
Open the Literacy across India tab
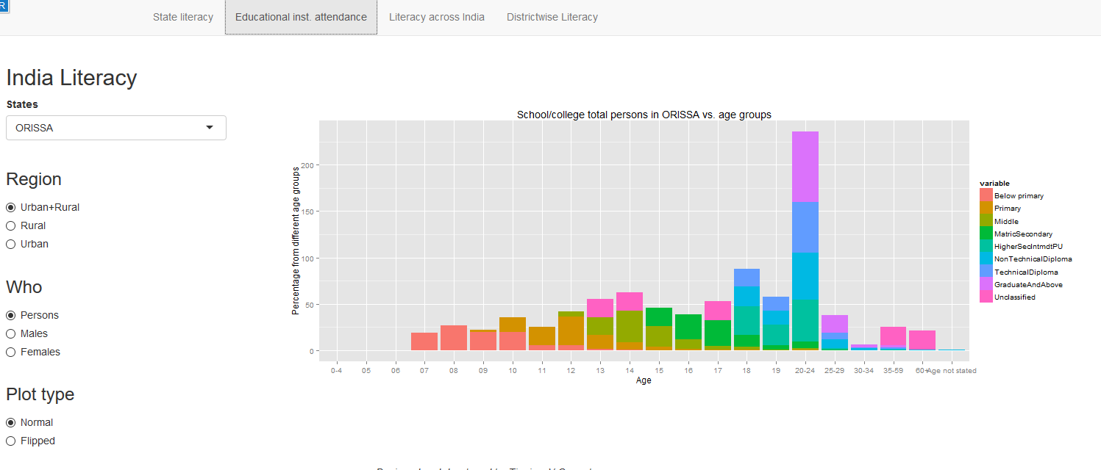437,17
